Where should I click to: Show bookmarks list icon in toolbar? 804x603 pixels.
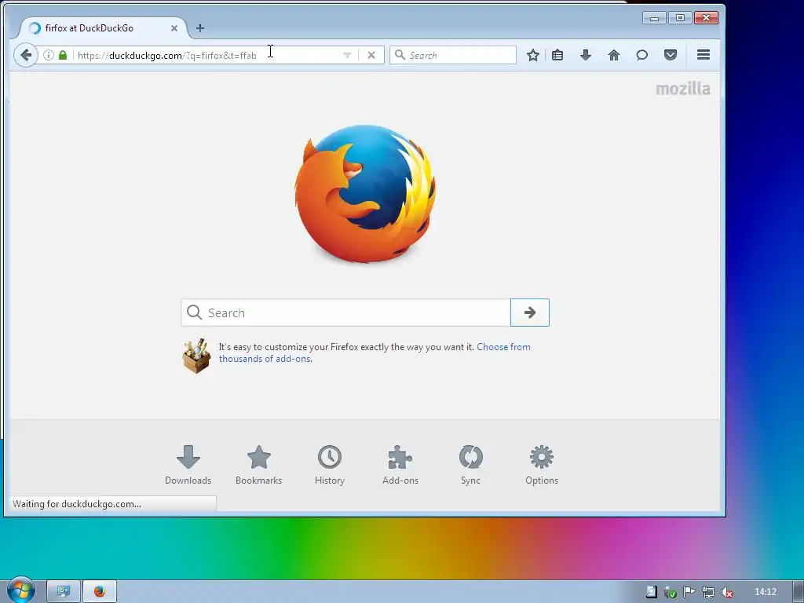[x=557, y=55]
